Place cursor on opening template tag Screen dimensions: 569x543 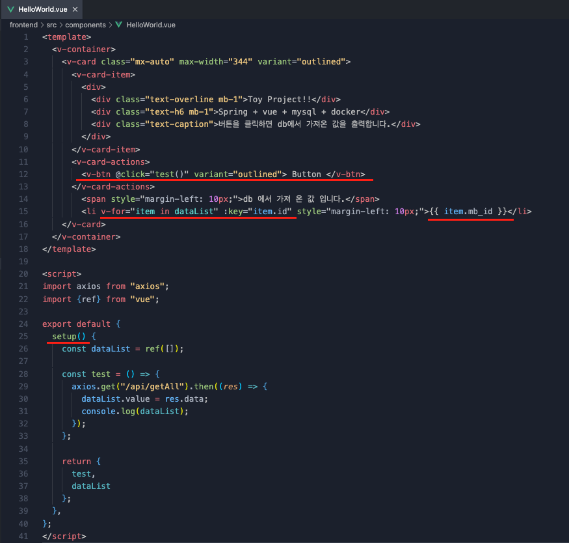[67, 37]
